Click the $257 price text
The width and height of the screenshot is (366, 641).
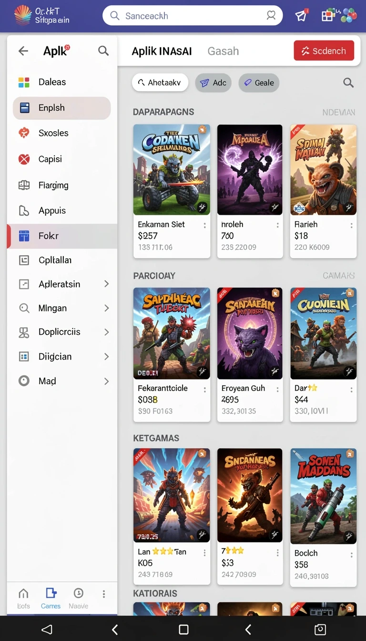click(148, 236)
